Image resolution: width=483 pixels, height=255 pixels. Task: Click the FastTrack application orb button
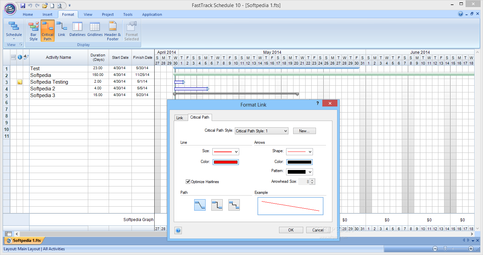tap(10, 8)
